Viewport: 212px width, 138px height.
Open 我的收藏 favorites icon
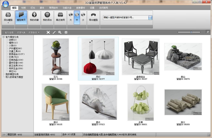click(x=34, y=15)
